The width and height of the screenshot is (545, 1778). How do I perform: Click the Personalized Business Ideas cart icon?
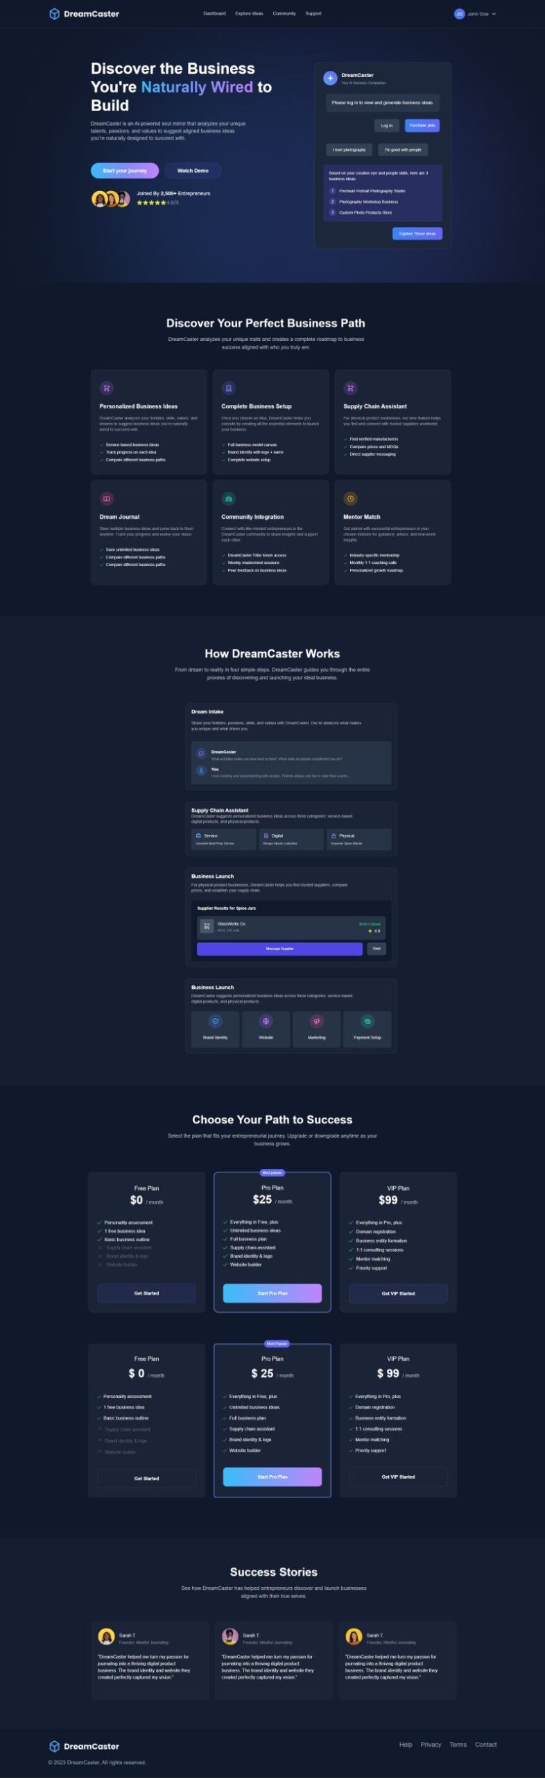tap(106, 388)
